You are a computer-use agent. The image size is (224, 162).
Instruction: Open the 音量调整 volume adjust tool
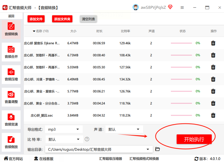(11, 97)
